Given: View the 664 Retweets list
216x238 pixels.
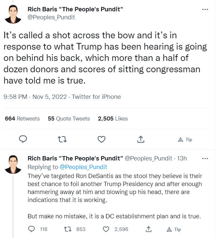Looking at the screenshot, I should [x=22, y=119].
